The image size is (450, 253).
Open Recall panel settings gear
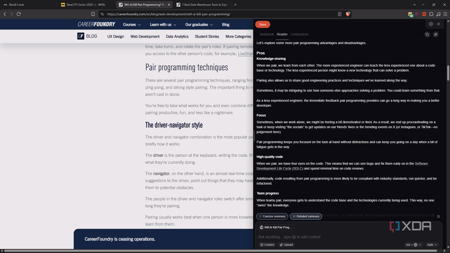431,24
